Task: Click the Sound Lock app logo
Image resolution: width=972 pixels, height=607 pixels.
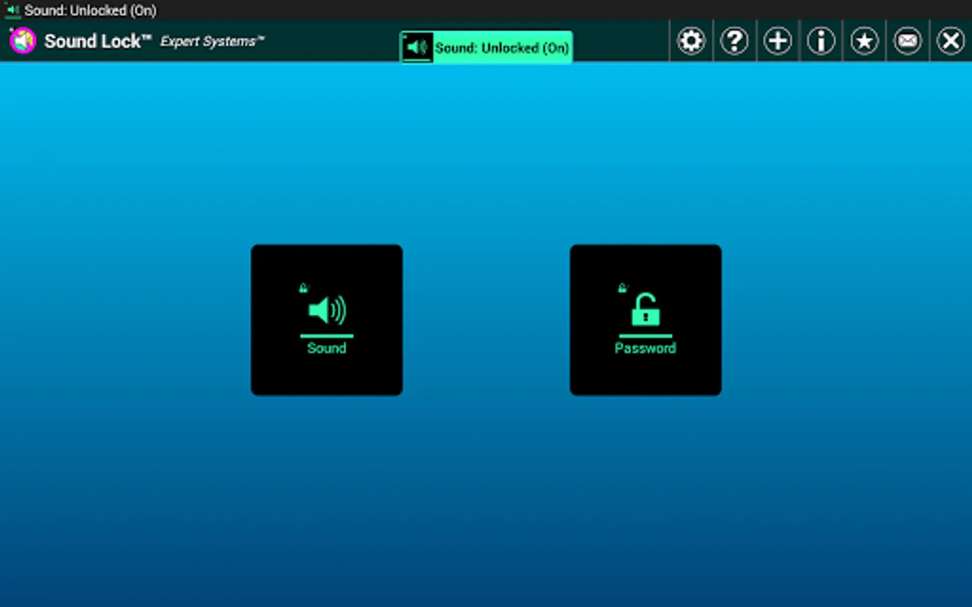Action: point(22,41)
